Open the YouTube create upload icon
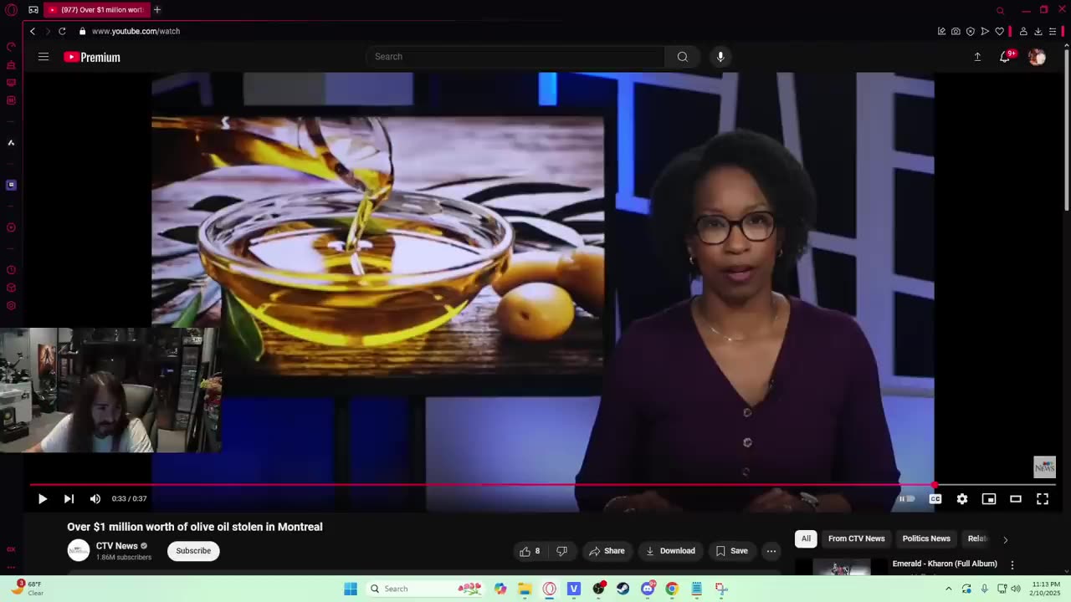This screenshot has height=602, width=1071. (x=977, y=57)
